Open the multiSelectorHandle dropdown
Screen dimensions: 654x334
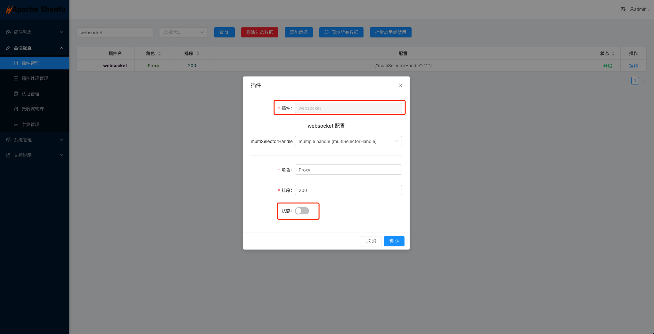348,141
